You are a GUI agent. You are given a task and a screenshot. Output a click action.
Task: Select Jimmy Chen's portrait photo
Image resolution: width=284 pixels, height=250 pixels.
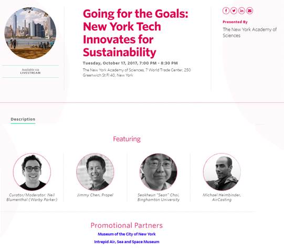95,172
